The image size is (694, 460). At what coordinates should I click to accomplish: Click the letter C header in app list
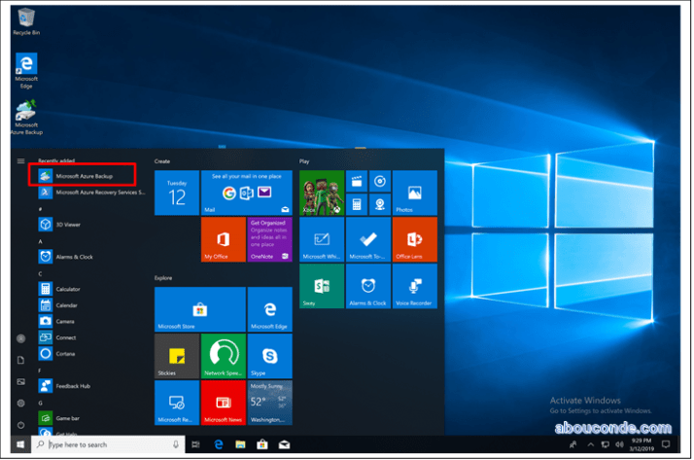[x=41, y=273]
